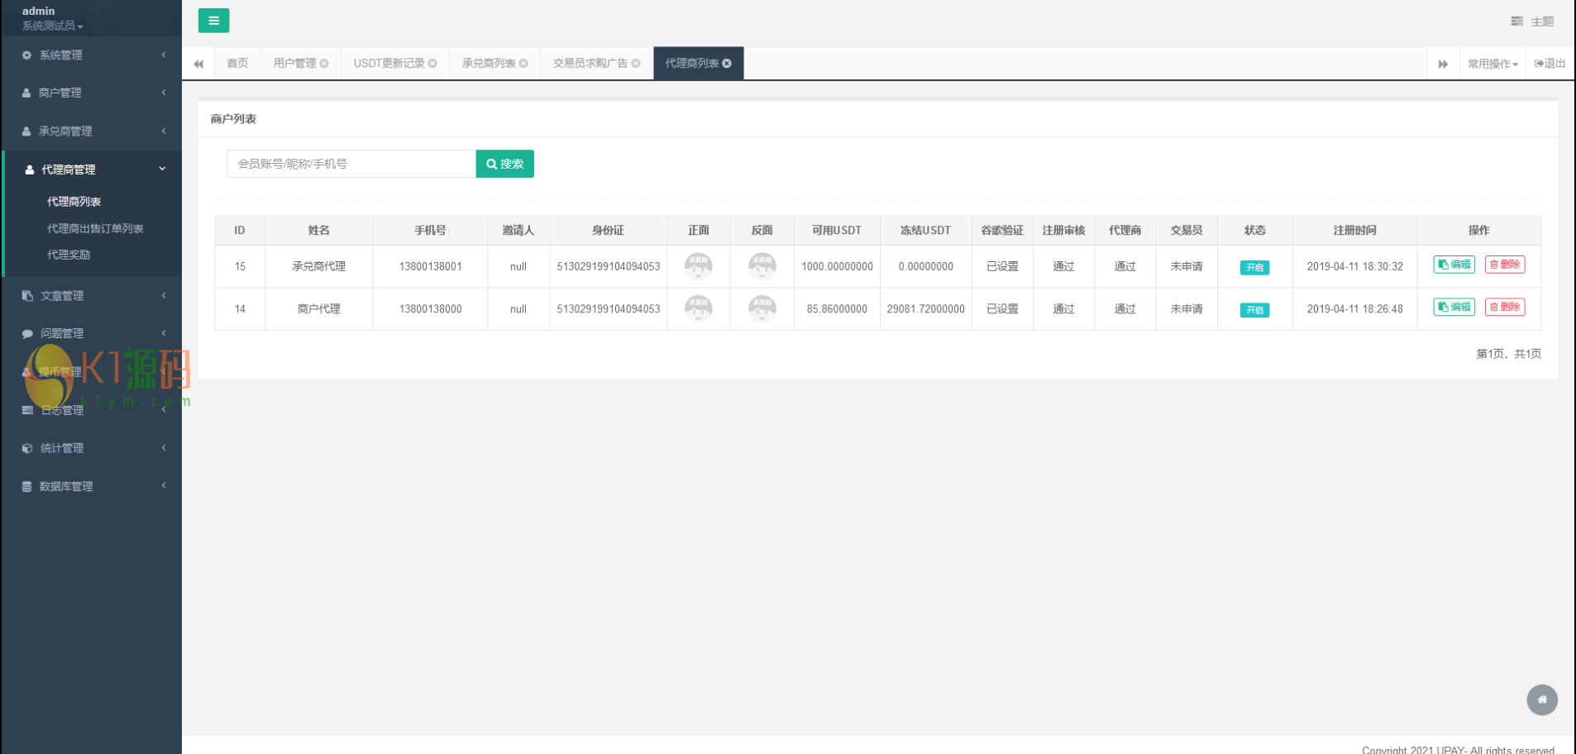Image resolution: width=1576 pixels, height=754 pixels.
Task: Close the 交易员求购广告 tab with its x icon
Action: pos(636,64)
